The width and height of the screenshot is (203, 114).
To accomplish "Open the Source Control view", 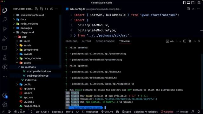I will click(5, 29).
